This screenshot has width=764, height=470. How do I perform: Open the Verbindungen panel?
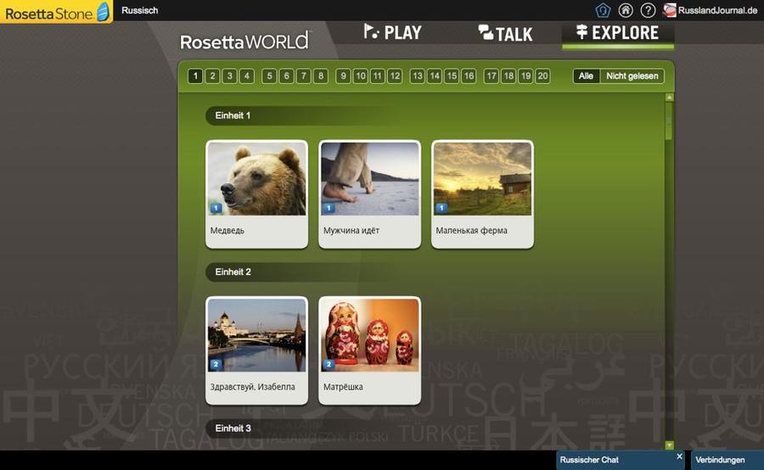click(x=727, y=460)
